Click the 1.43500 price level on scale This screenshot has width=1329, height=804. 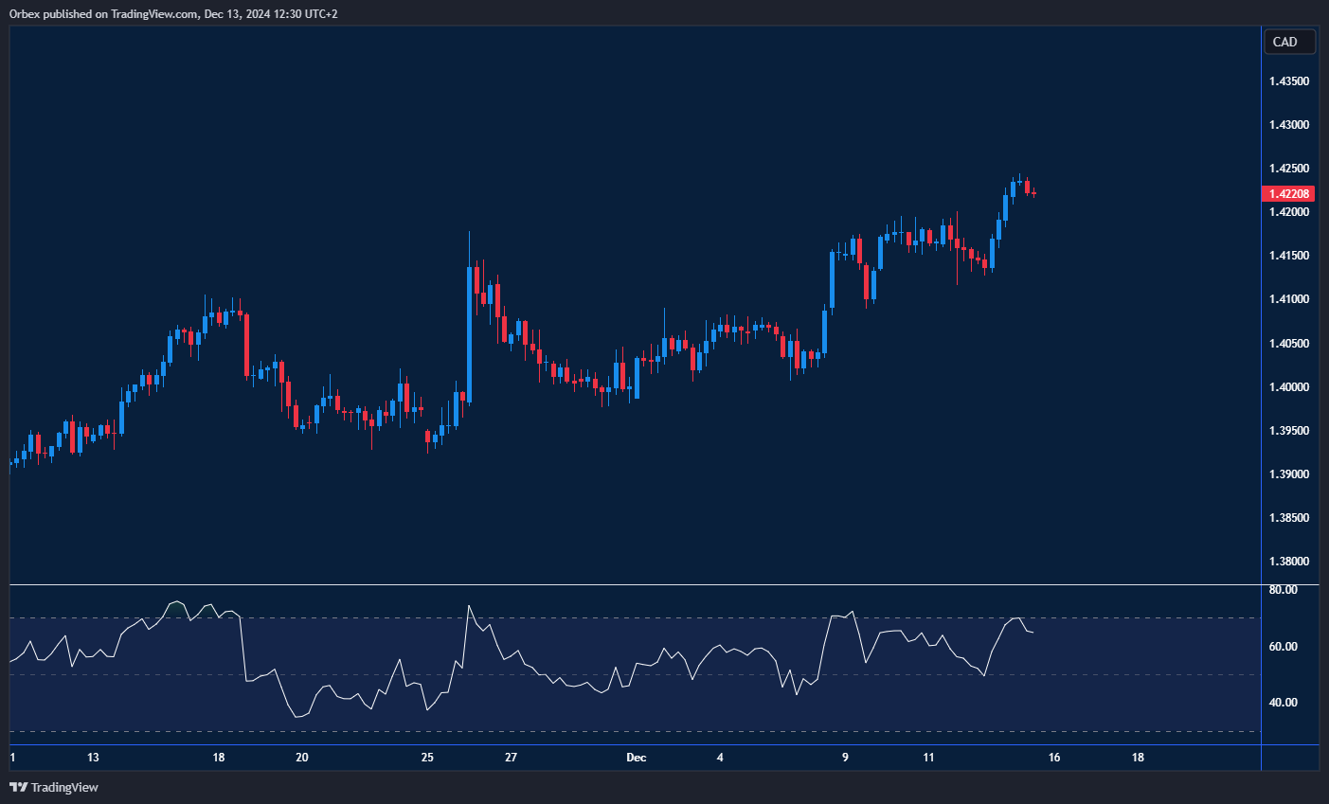[1288, 81]
